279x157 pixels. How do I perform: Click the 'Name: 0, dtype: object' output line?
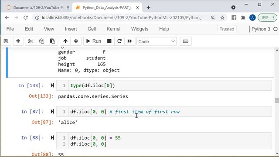(89, 70)
